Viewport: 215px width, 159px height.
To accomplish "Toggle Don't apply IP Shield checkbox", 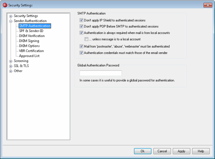I will 81,20.
